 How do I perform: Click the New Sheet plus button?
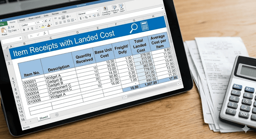pyautogui.click(x=57, y=114)
